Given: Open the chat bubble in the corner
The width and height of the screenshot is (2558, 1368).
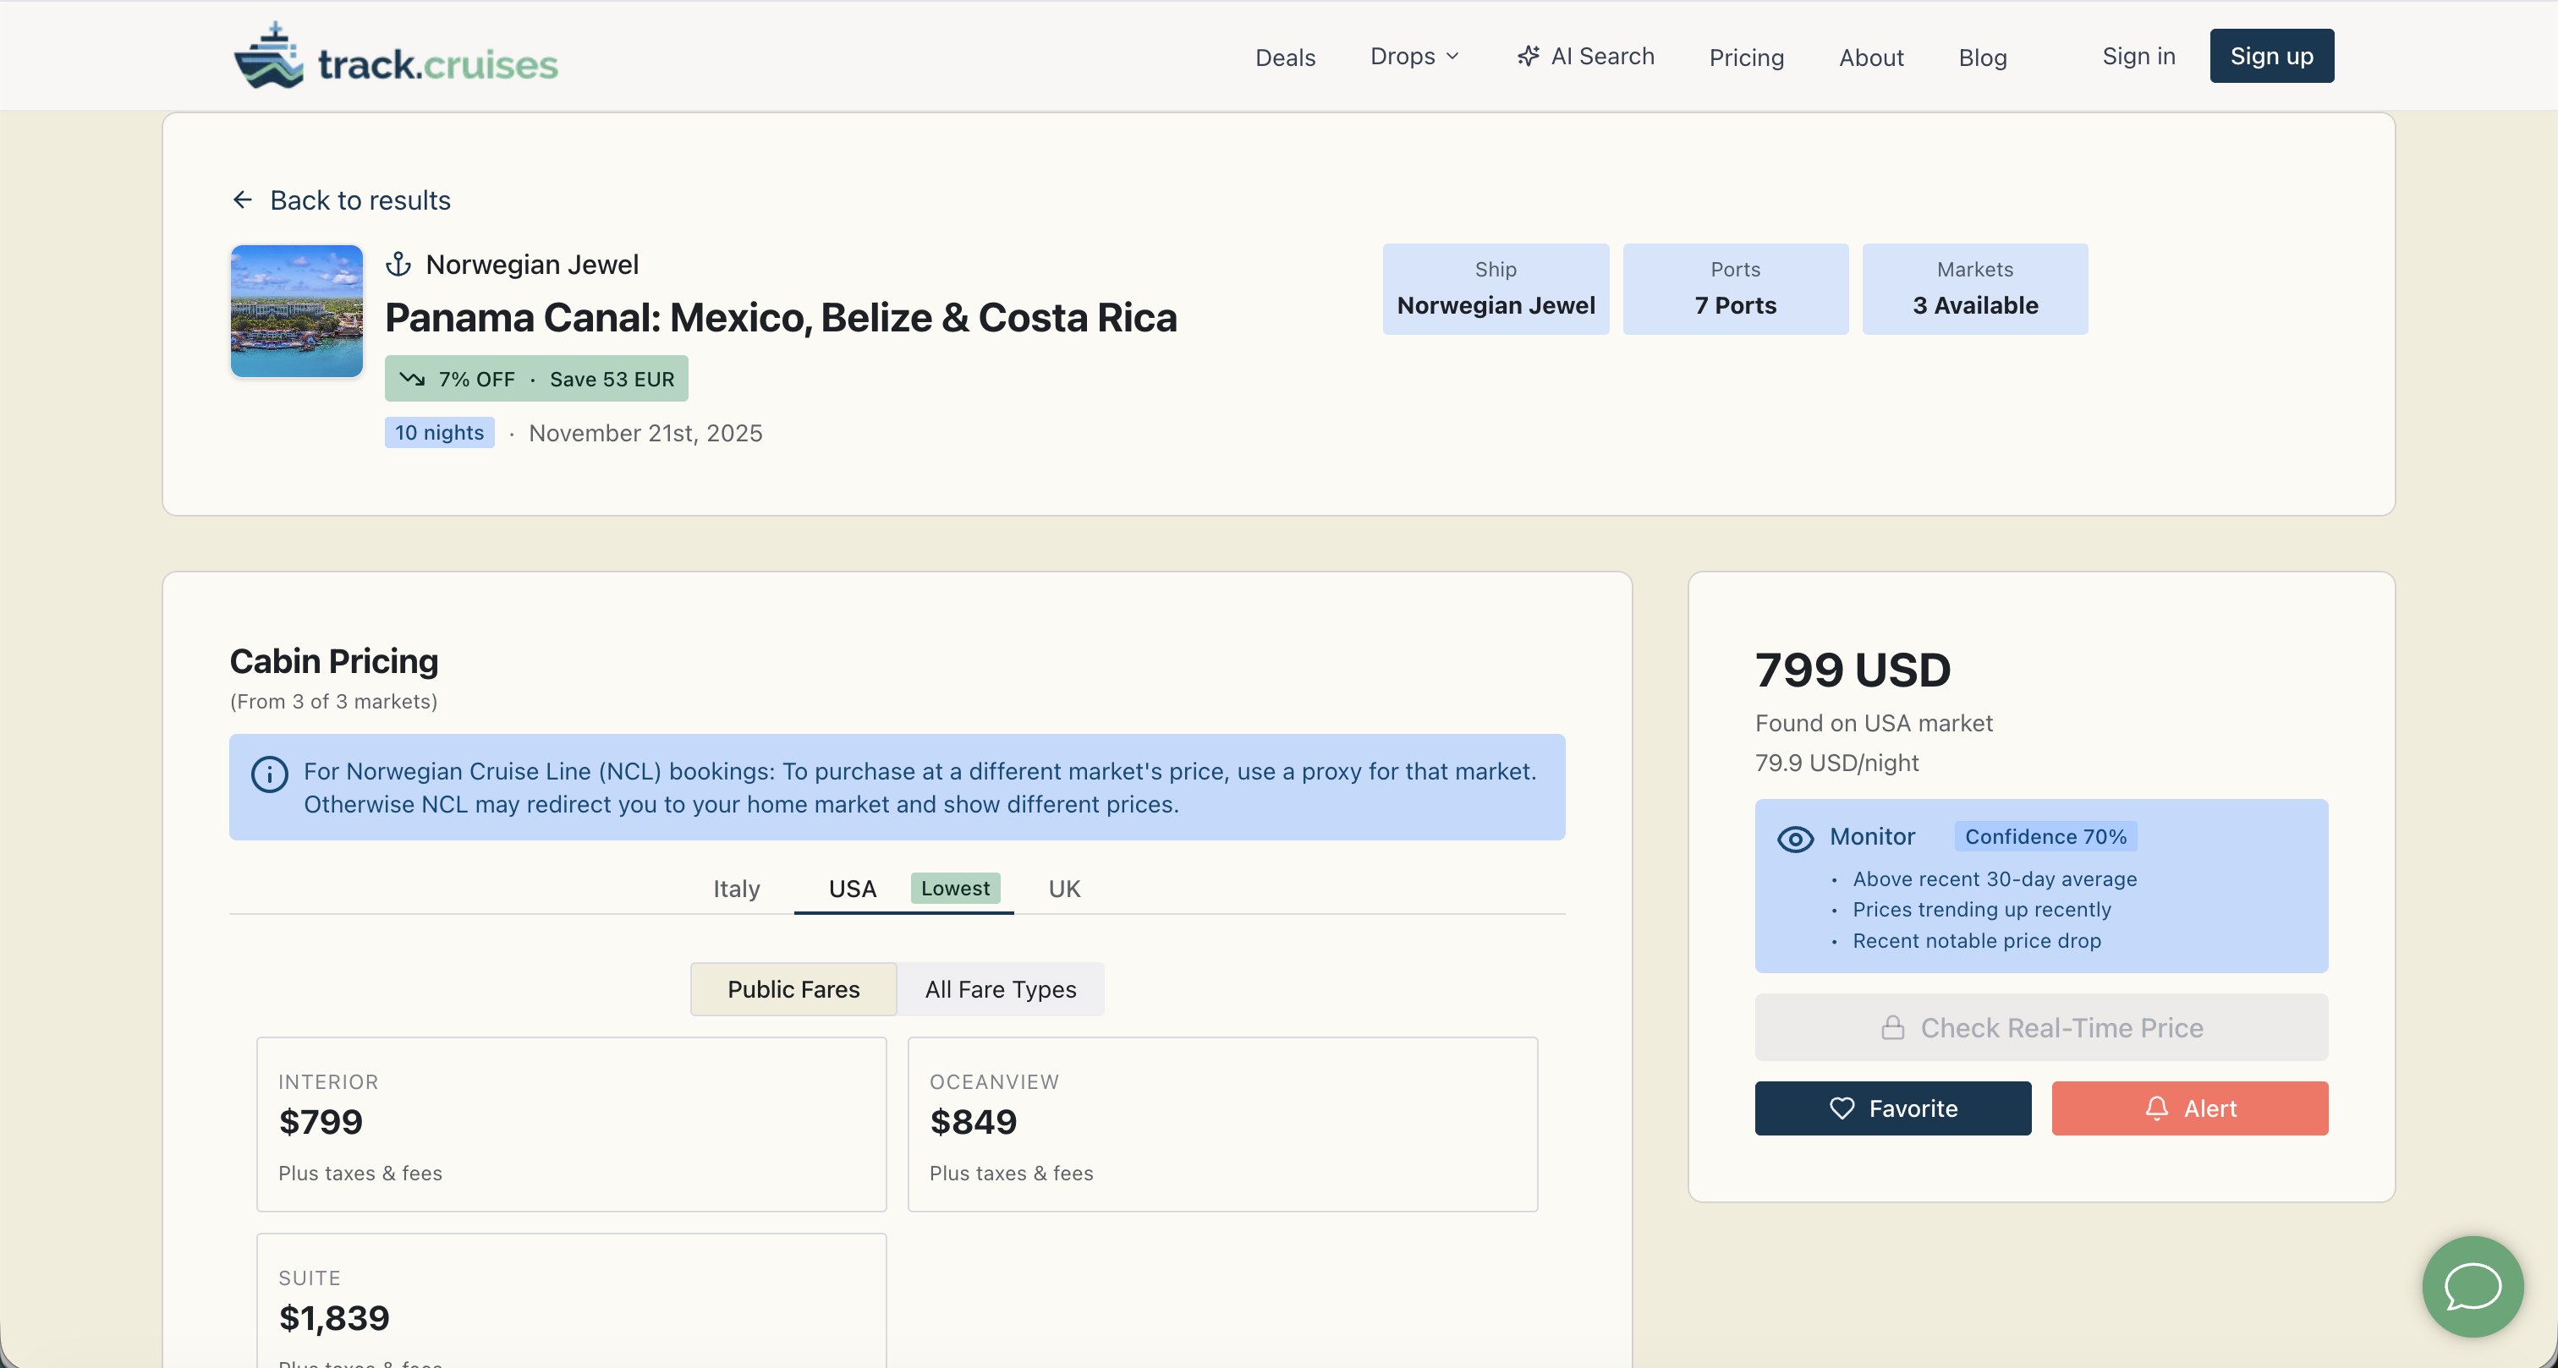Looking at the screenshot, I should (x=2472, y=1286).
